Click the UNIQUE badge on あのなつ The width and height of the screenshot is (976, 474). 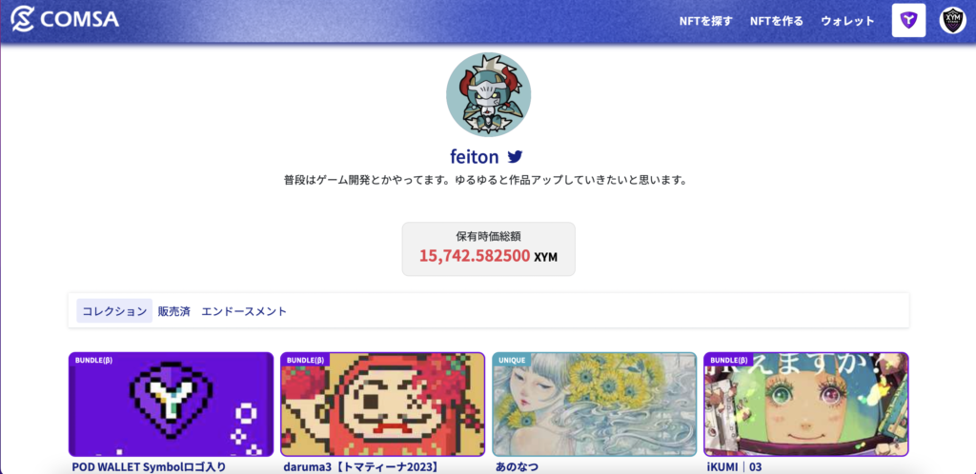point(512,360)
